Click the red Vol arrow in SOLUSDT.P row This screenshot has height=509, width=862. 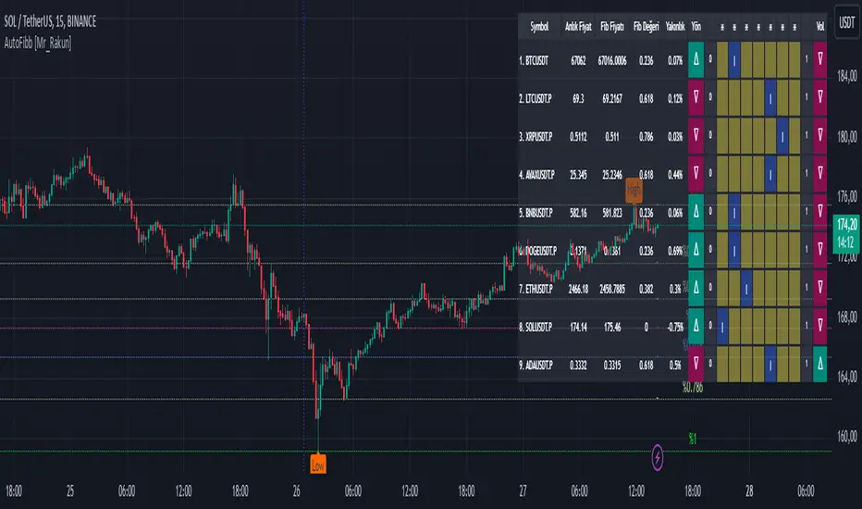820,326
